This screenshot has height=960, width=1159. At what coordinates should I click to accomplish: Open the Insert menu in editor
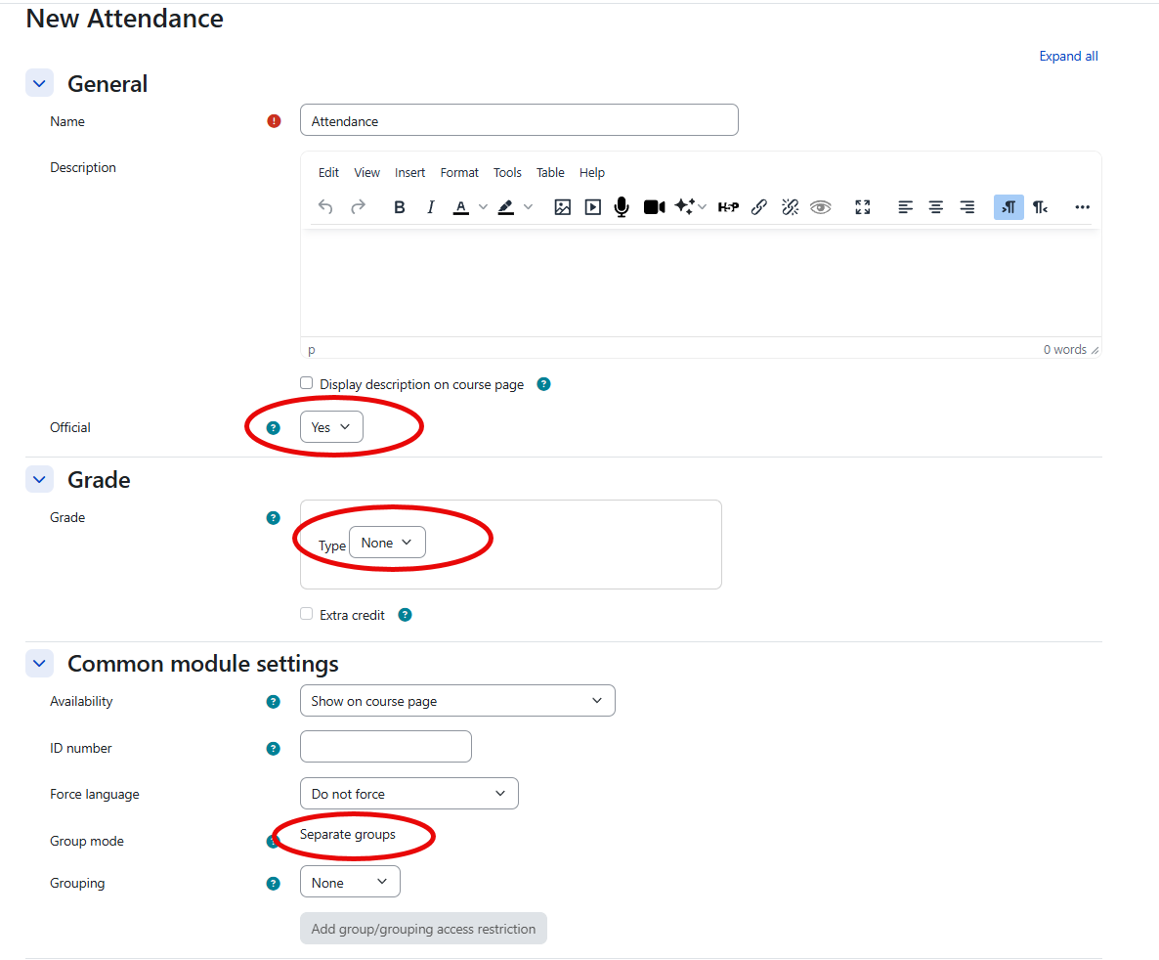[409, 172]
